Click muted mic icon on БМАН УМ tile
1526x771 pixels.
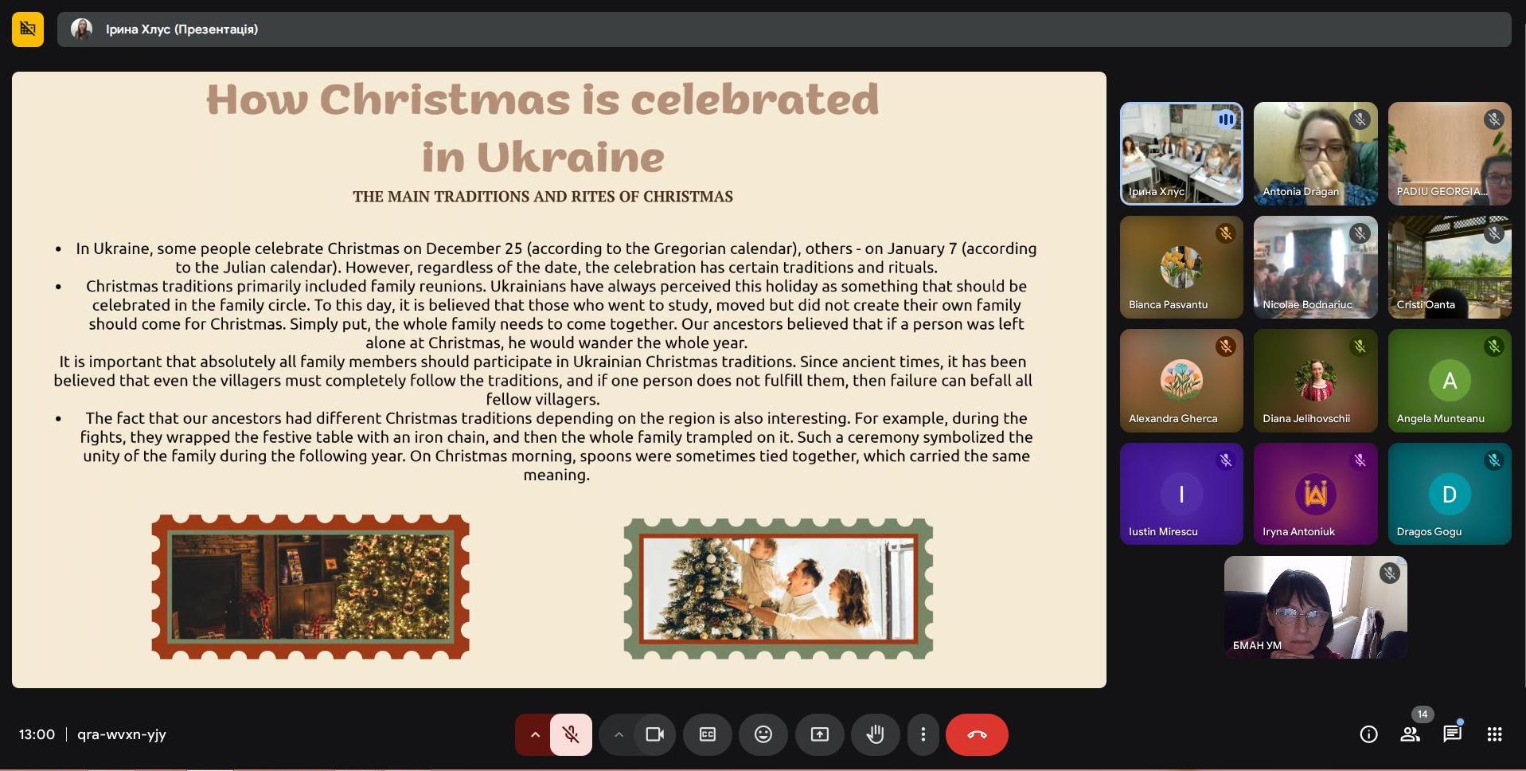coord(1390,573)
